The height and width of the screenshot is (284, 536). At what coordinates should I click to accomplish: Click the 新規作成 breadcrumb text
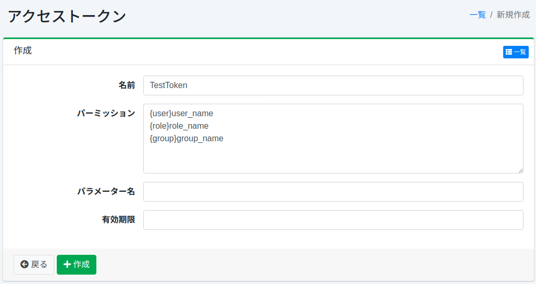pos(513,15)
